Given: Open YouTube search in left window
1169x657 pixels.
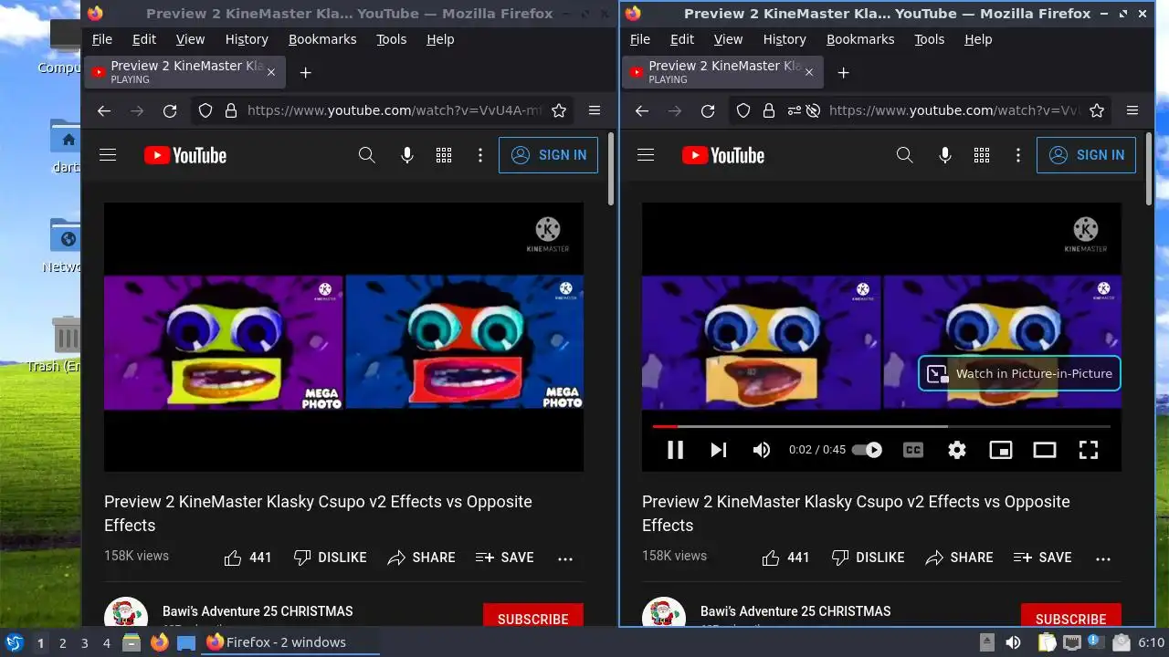Looking at the screenshot, I should tap(367, 155).
